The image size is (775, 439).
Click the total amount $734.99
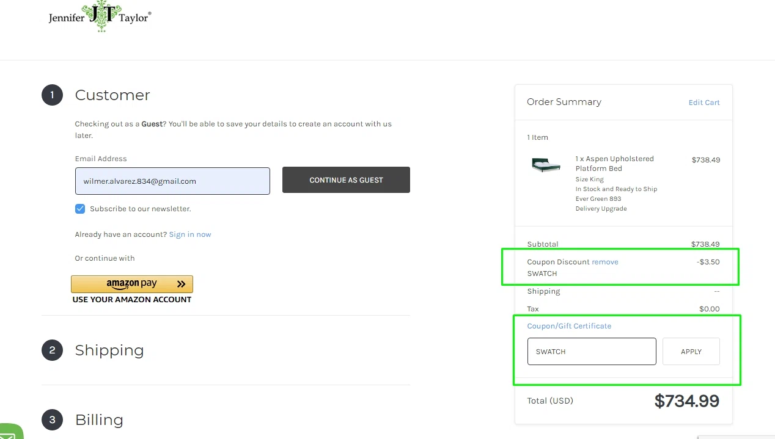[x=687, y=401]
